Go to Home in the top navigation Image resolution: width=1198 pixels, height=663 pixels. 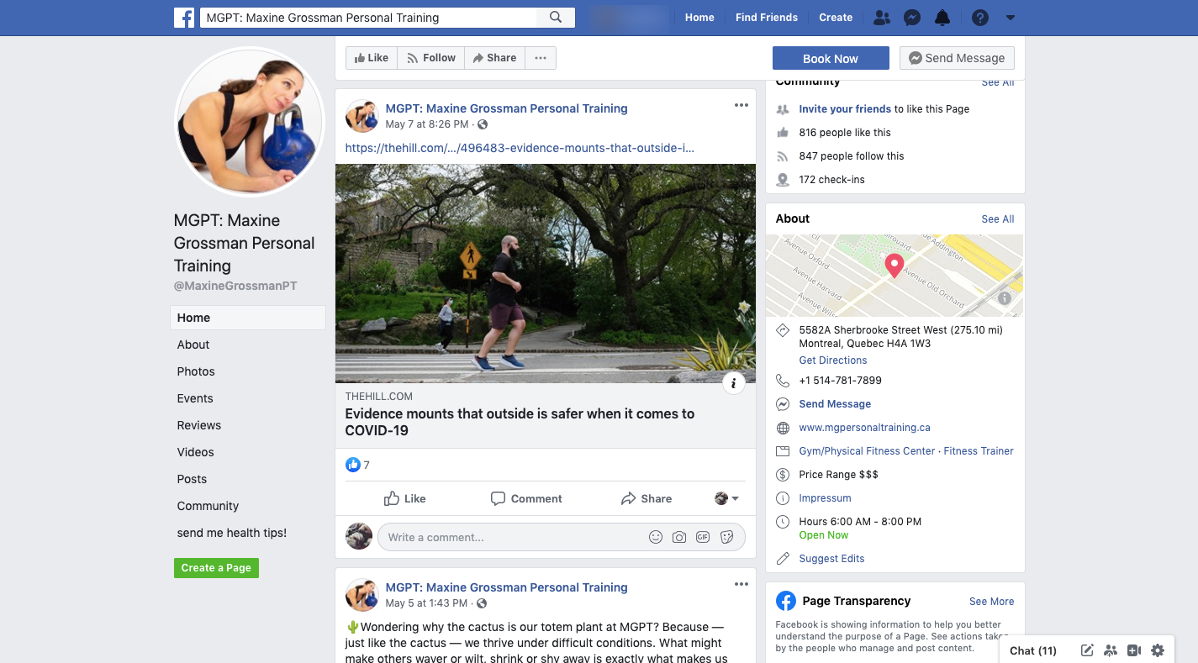pos(699,18)
